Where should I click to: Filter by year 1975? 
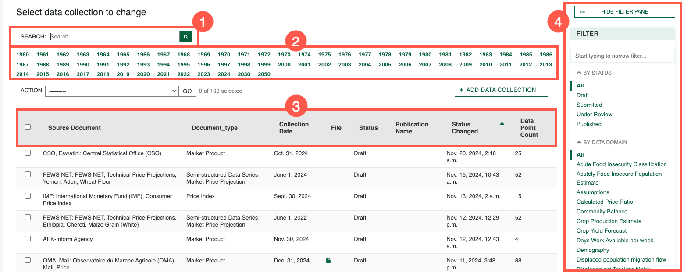coord(324,55)
